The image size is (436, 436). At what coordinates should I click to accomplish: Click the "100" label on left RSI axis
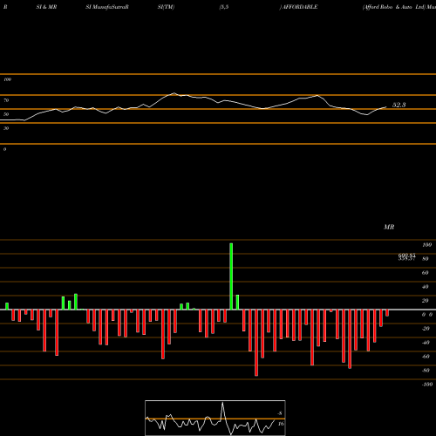(7, 79)
